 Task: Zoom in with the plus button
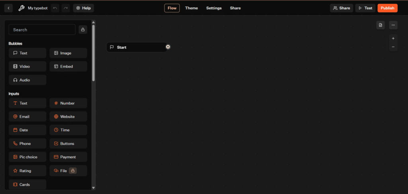coord(393,39)
